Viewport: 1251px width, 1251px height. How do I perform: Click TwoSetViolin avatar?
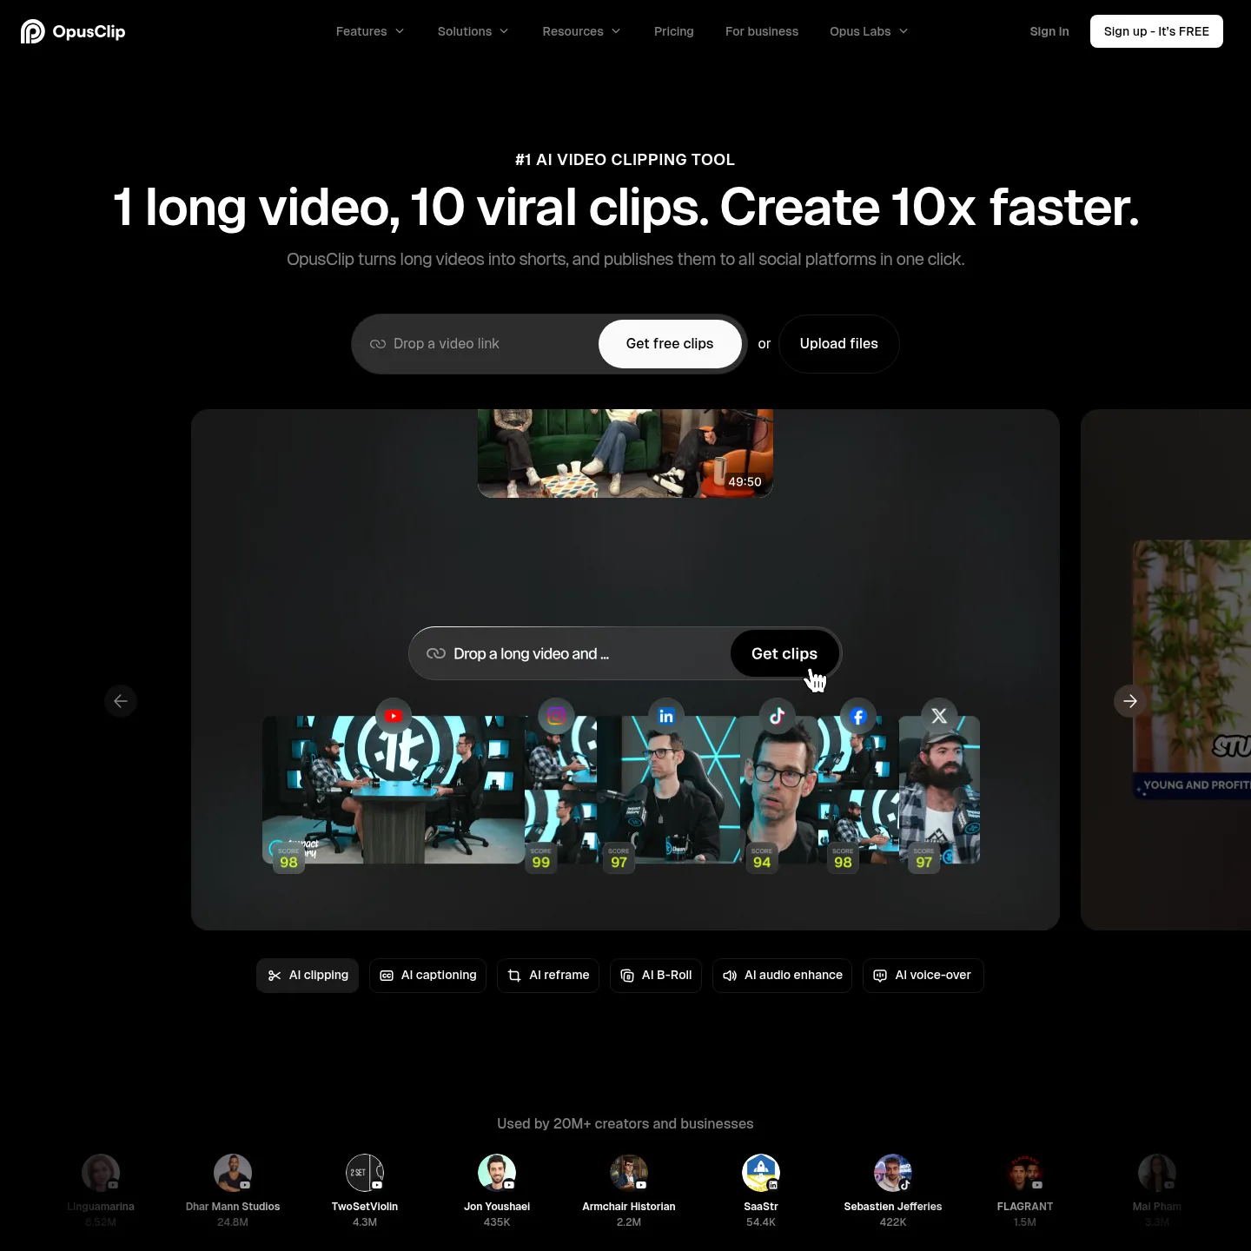click(x=365, y=1173)
